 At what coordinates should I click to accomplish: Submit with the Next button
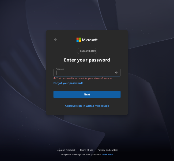[87, 94]
